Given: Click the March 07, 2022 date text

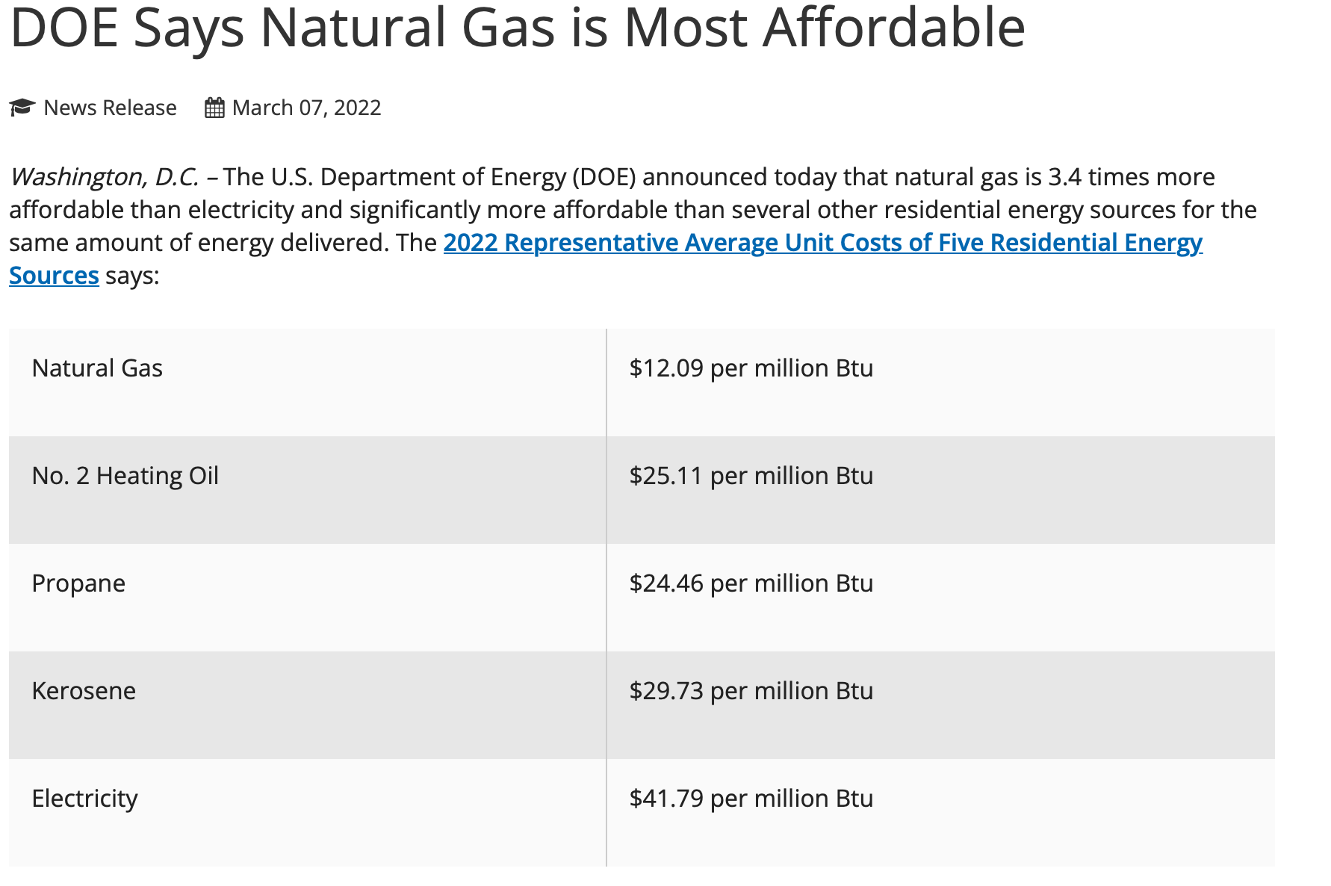Looking at the screenshot, I should tap(306, 108).
